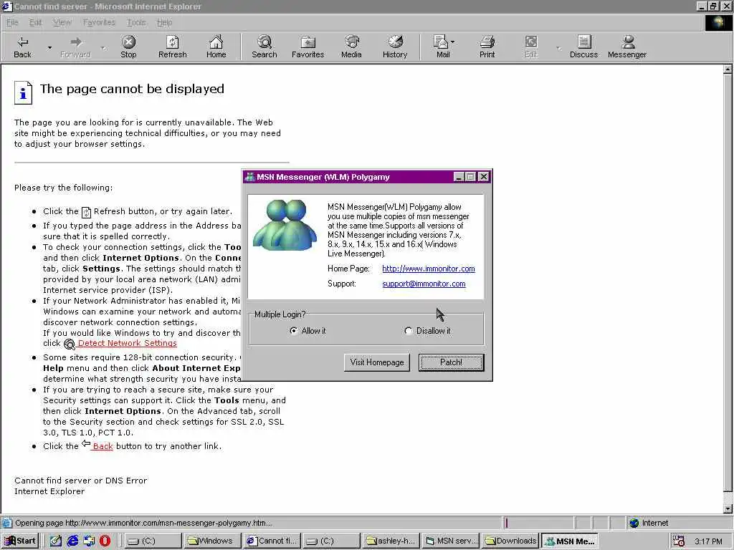Click the Edit toolbar button
This screenshot has width=734, height=550.
pyautogui.click(x=531, y=47)
